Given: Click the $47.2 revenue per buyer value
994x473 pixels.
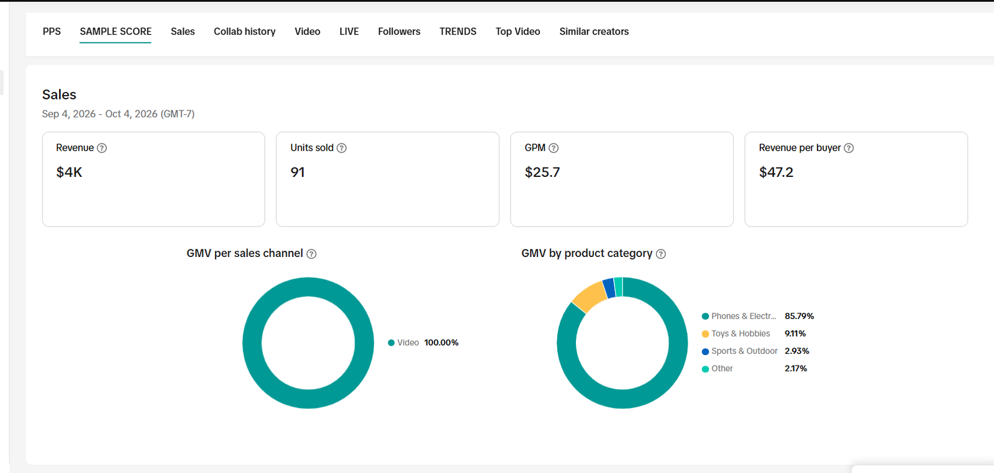Looking at the screenshot, I should [x=776, y=173].
